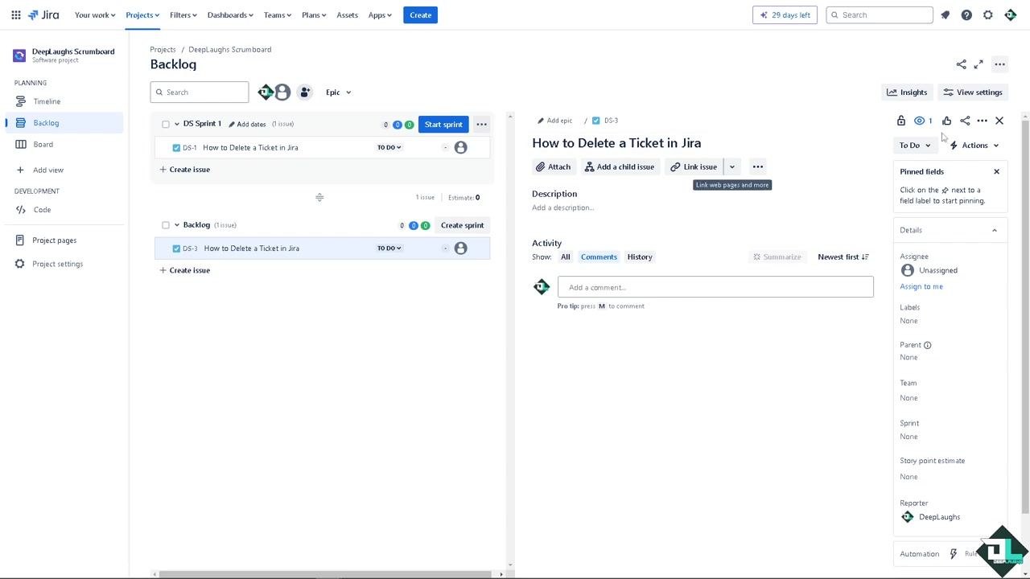This screenshot has width=1030, height=579.
Task: Click Add a child issue button
Action: coord(620,166)
